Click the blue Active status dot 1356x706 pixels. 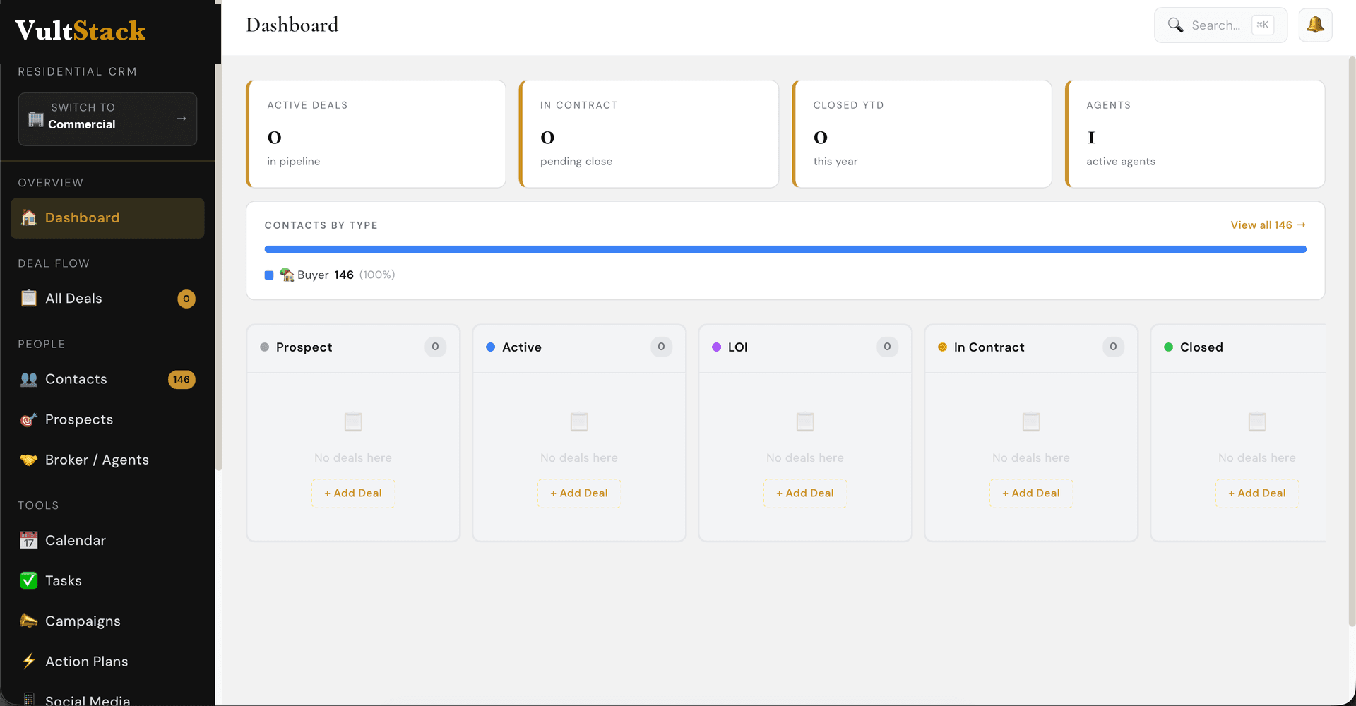point(490,347)
